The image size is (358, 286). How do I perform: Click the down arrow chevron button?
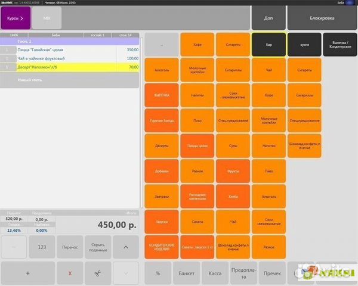(125, 272)
